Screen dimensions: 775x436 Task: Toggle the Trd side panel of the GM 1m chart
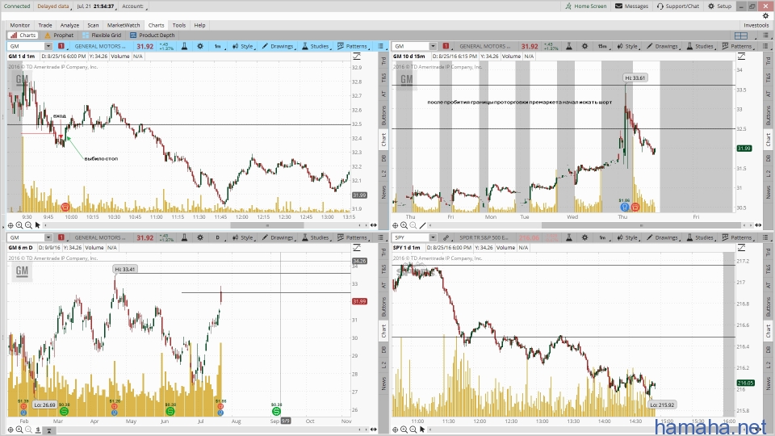(x=384, y=61)
